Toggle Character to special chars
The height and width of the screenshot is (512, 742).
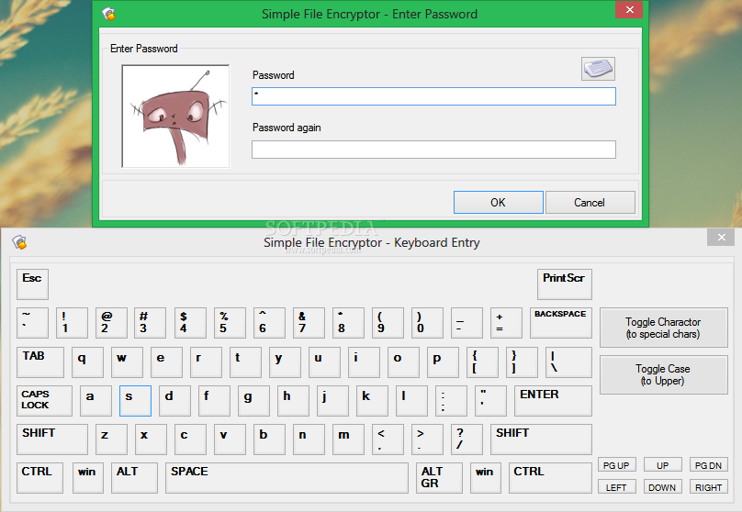click(663, 328)
